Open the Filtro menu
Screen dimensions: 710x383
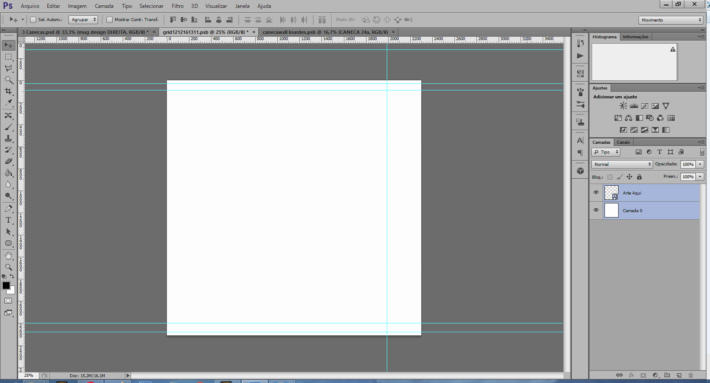click(x=177, y=6)
